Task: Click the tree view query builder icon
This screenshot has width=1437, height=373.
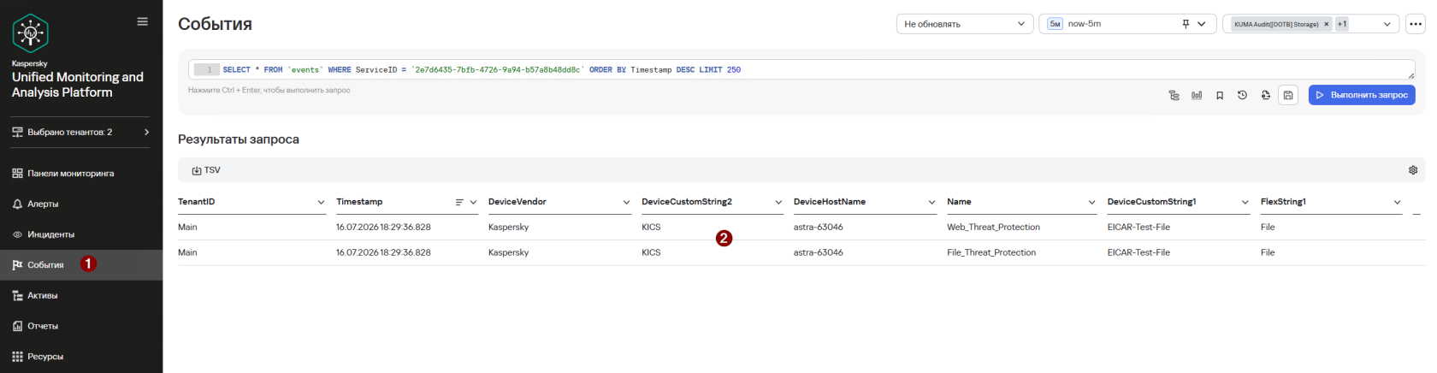Action: (x=1174, y=95)
